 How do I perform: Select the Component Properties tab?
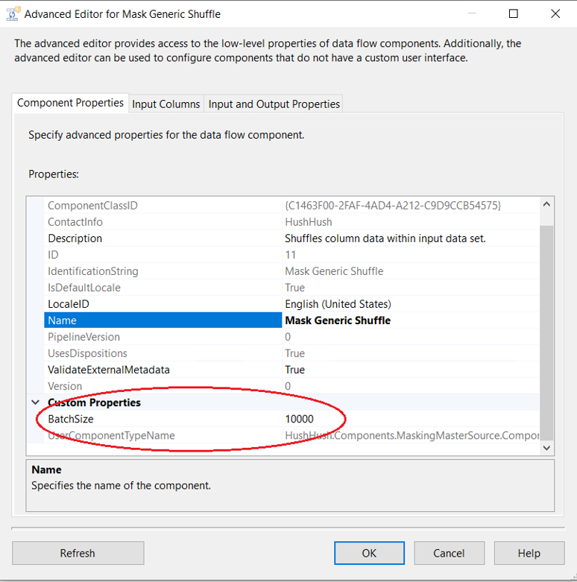(70, 104)
